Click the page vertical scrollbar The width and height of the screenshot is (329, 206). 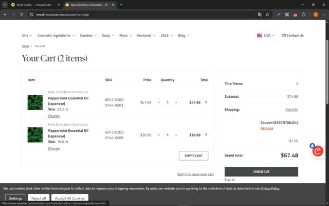click(x=327, y=72)
